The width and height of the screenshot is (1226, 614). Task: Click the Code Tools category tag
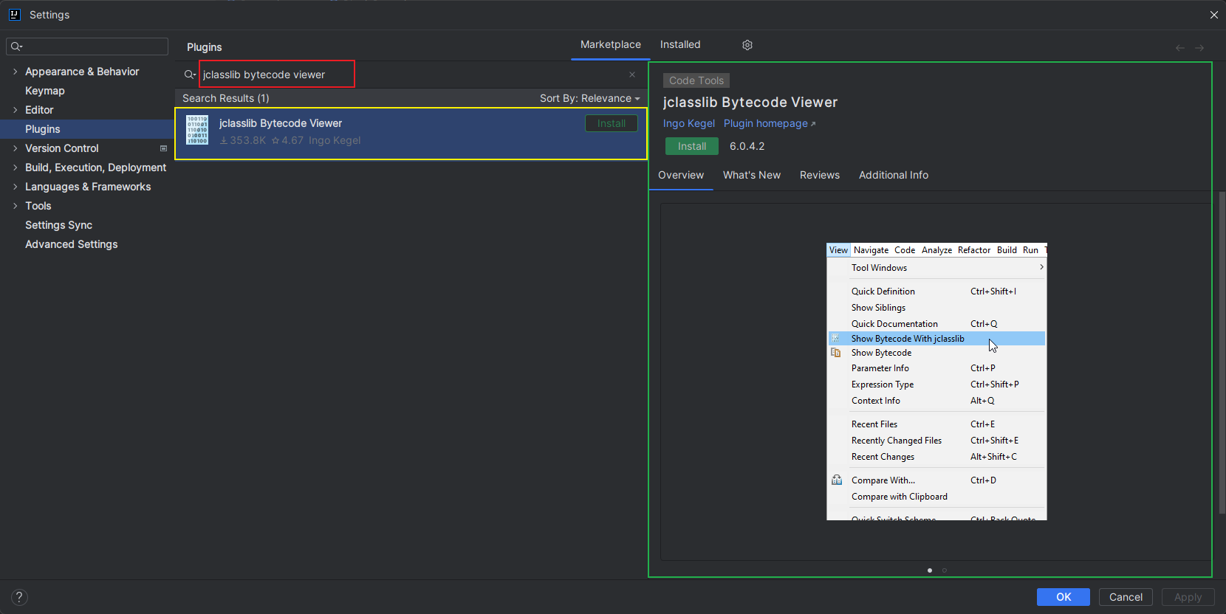click(x=696, y=80)
